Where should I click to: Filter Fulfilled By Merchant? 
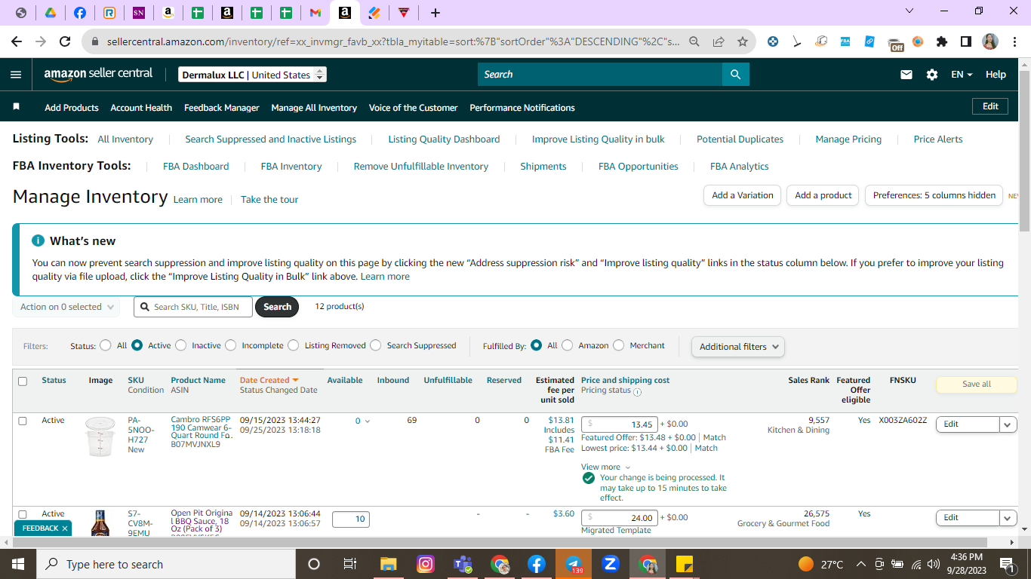point(619,345)
